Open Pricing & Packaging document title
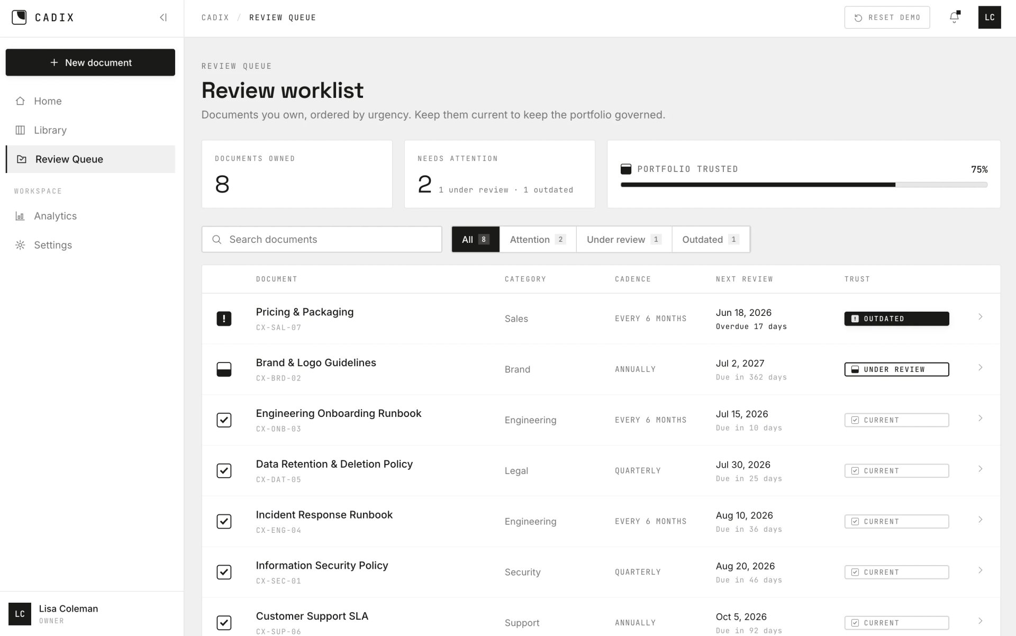 (305, 312)
